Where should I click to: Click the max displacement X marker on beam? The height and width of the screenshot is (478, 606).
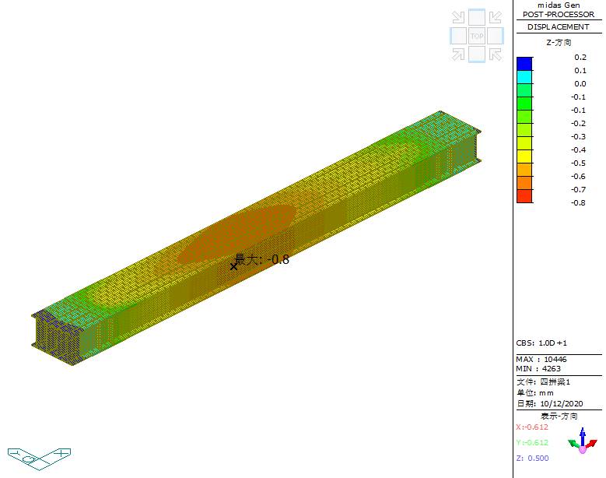[x=233, y=266]
